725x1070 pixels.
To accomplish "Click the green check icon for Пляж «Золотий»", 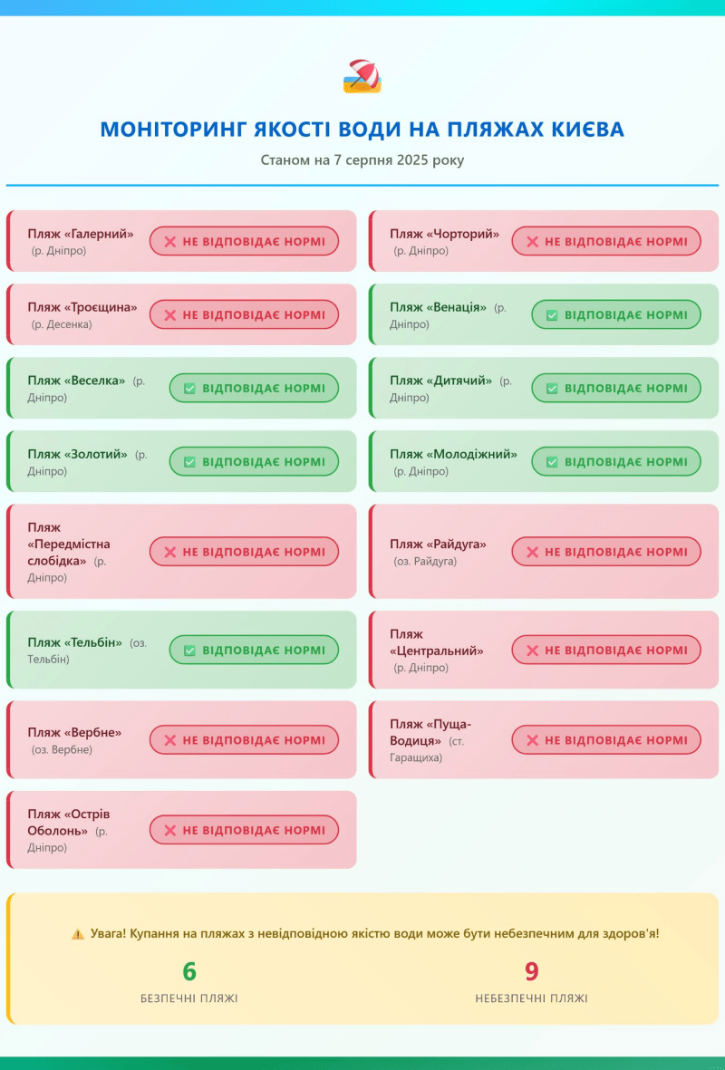I will 189,462.
